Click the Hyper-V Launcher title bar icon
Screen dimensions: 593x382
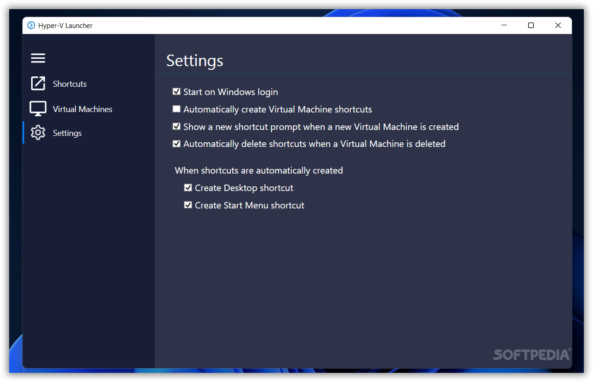(31, 25)
